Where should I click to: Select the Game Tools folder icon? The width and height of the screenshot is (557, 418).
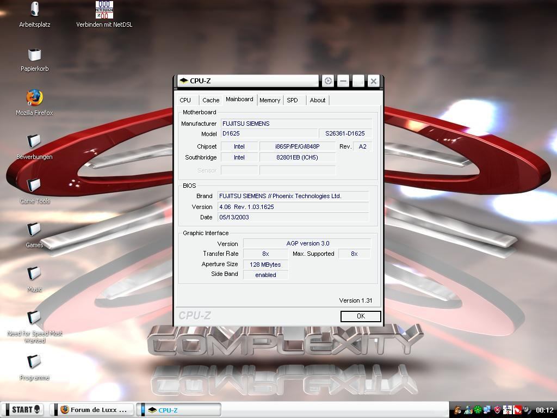coord(34,191)
